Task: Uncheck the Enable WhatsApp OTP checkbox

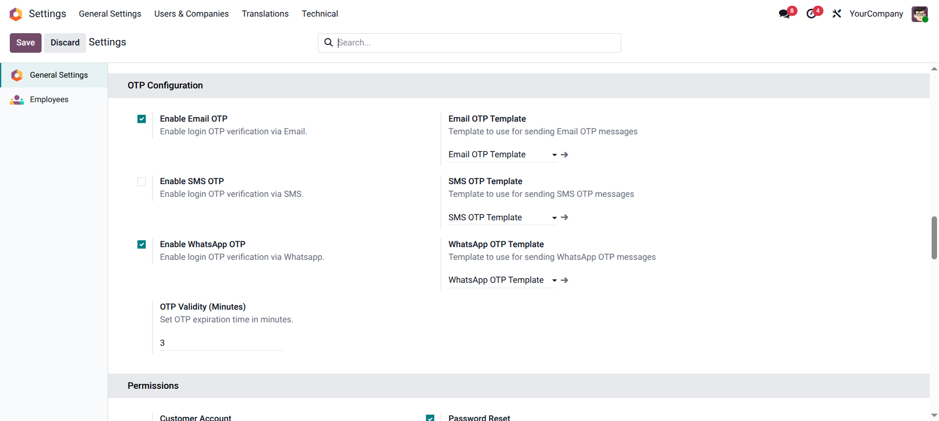Action: 142,245
